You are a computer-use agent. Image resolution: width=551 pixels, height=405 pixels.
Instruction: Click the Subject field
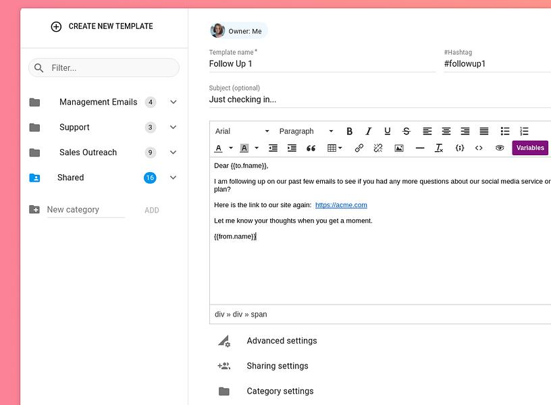point(380,100)
